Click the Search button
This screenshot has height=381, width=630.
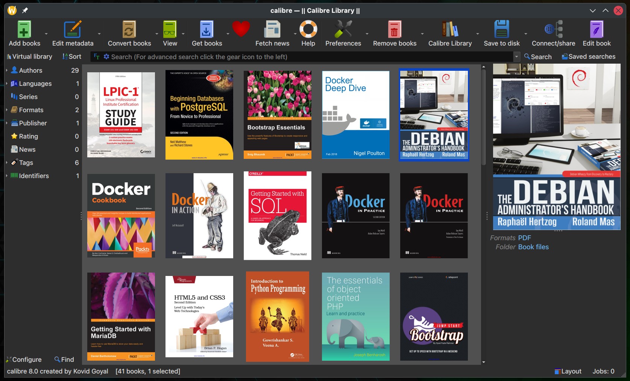coord(538,57)
